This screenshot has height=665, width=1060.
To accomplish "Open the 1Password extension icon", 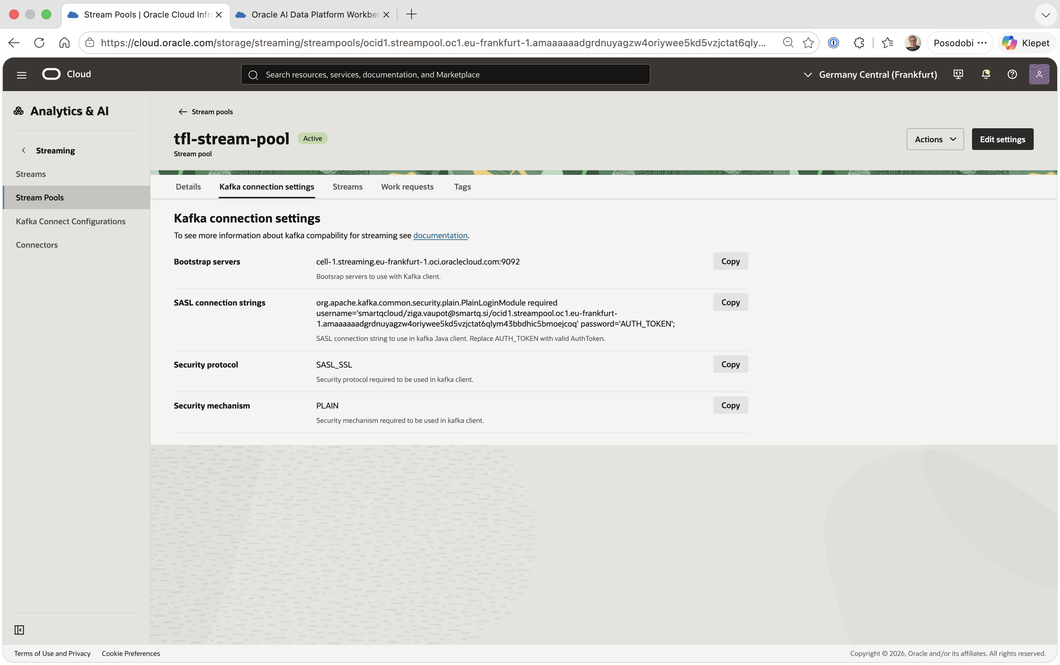I will pos(834,43).
